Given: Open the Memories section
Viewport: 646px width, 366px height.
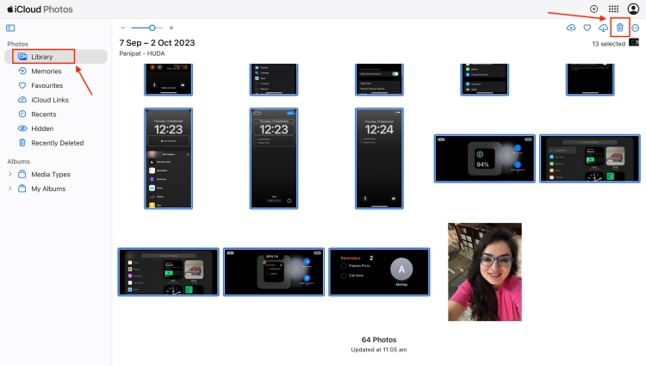Looking at the screenshot, I should [47, 71].
